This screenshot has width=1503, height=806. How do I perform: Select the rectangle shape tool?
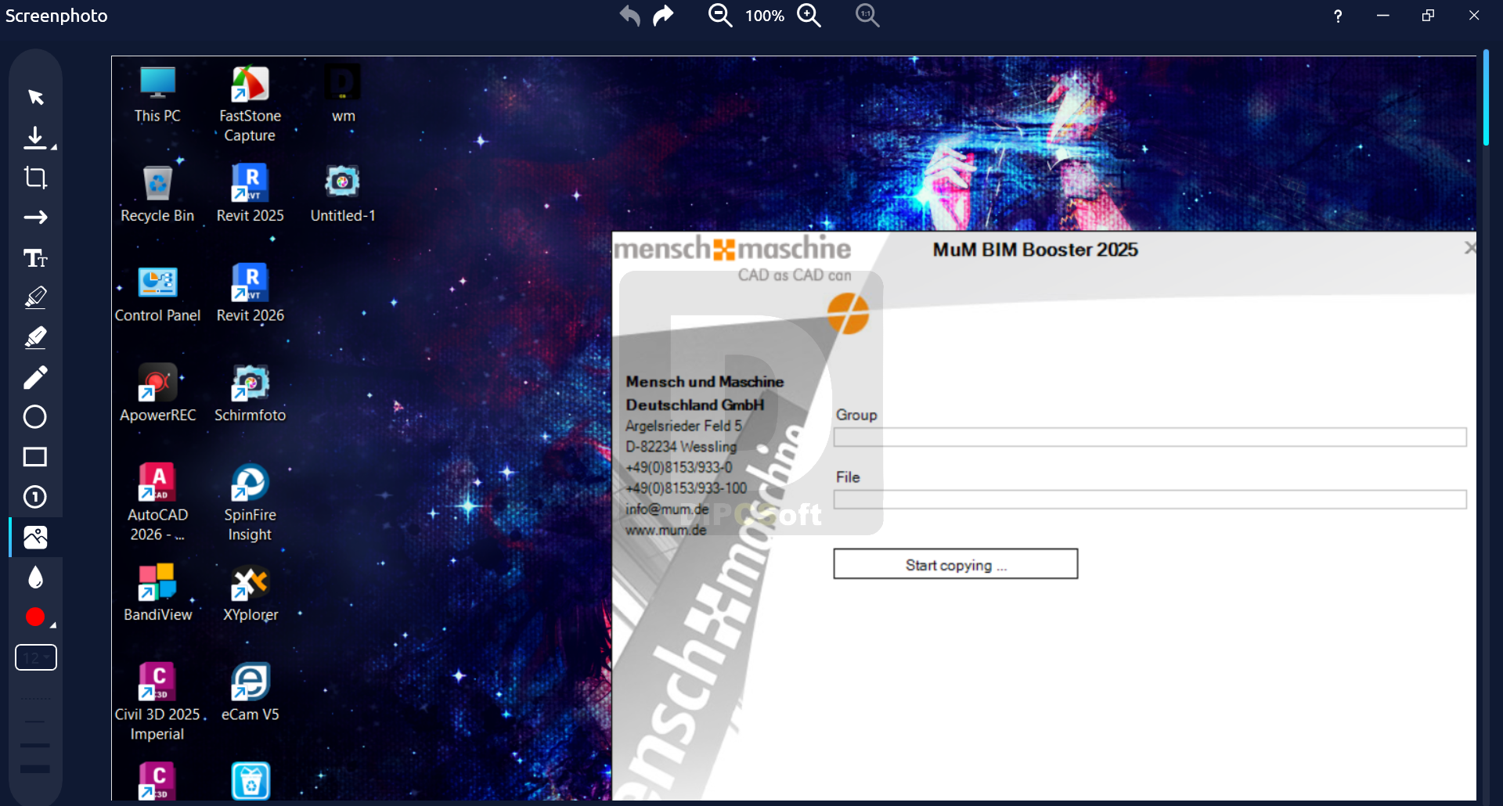pos(35,457)
